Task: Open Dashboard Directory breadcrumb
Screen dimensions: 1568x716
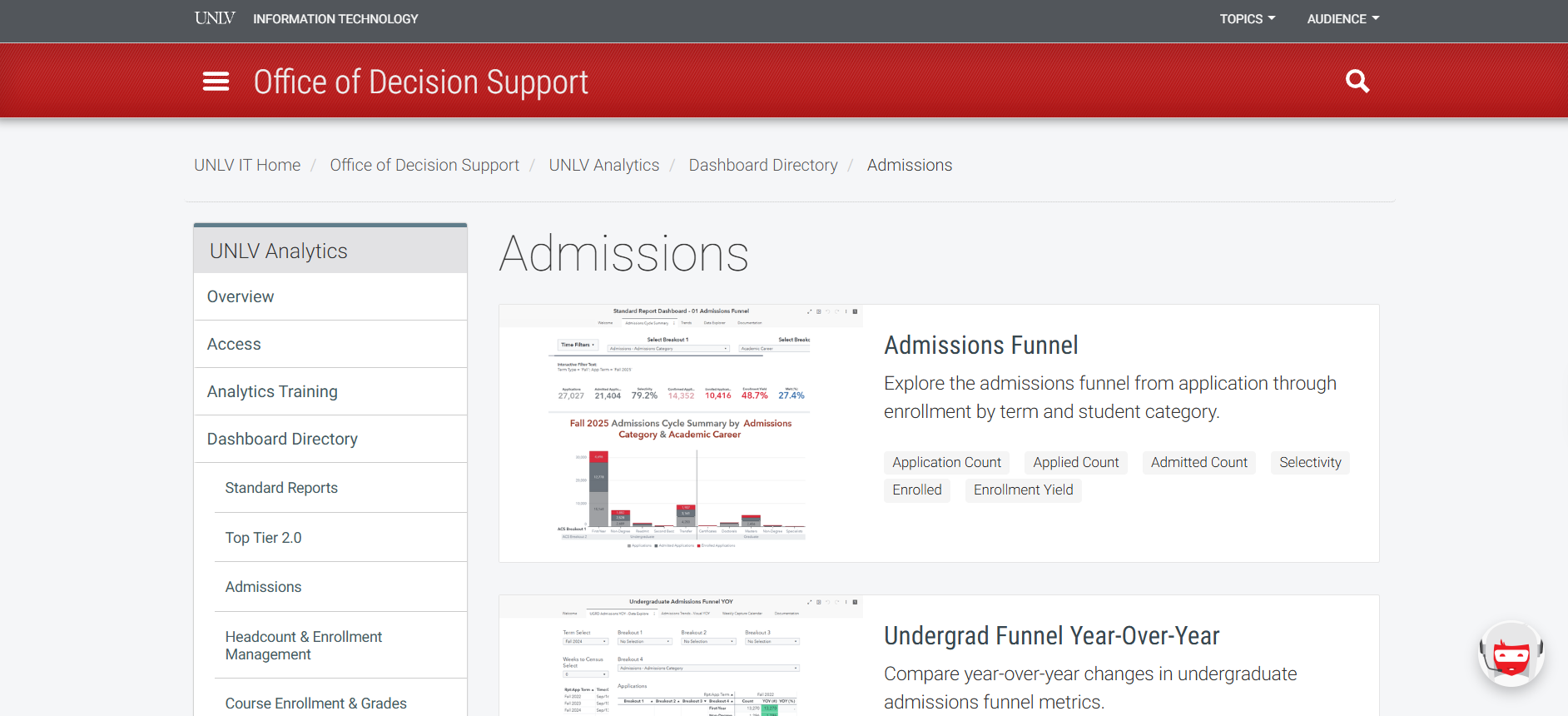Action: coord(763,165)
